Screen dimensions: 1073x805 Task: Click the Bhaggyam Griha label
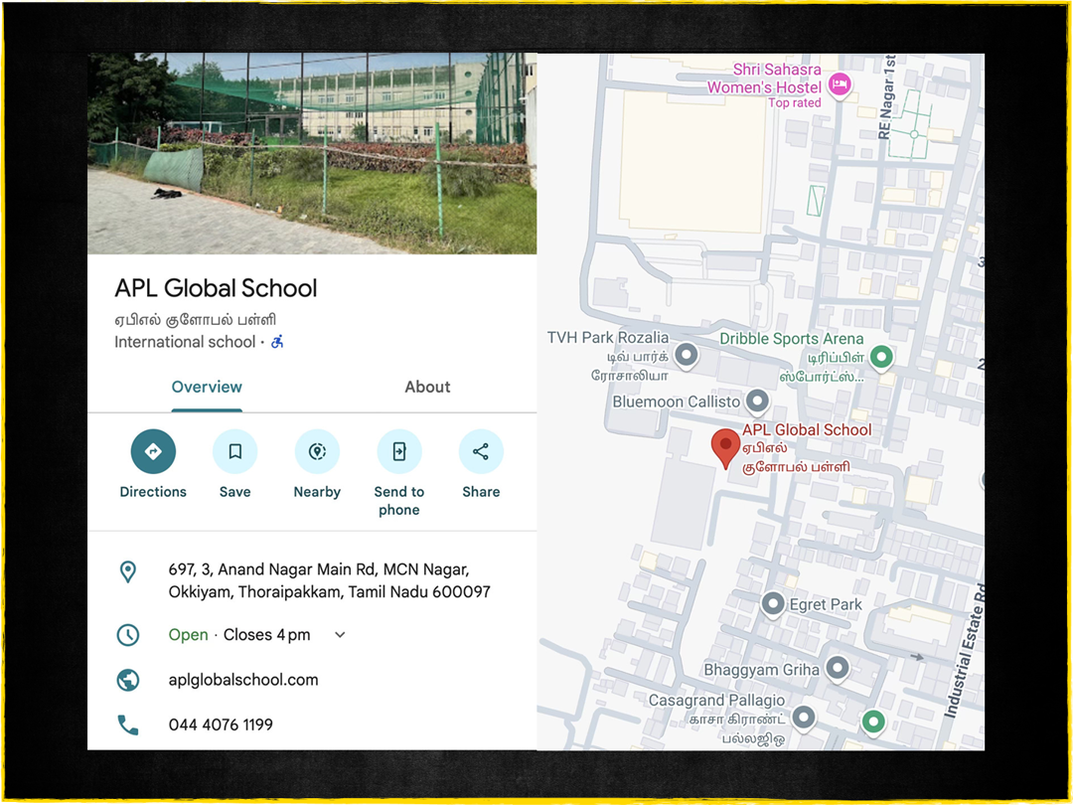(x=762, y=670)
